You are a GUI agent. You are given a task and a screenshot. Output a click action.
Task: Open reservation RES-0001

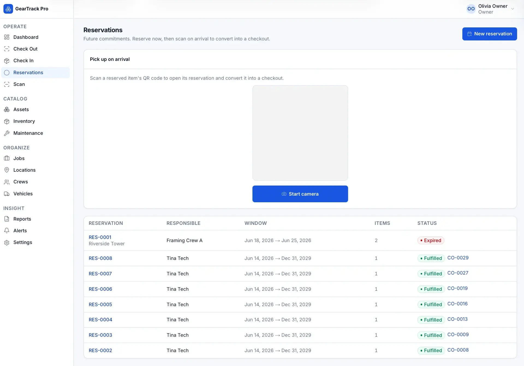point(100,237)
